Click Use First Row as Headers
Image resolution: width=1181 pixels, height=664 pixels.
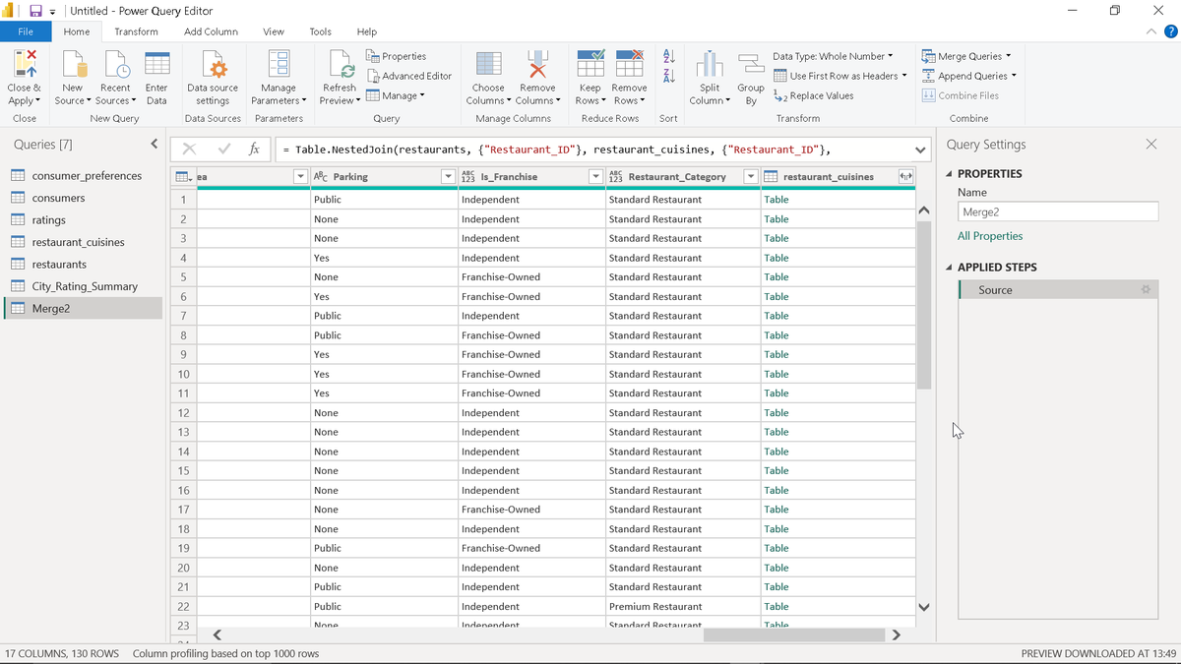tap(840, 76)
